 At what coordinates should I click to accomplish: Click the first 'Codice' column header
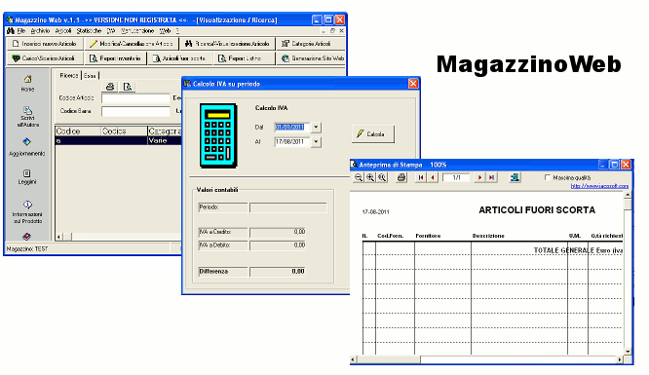click(x=78, y=131)
